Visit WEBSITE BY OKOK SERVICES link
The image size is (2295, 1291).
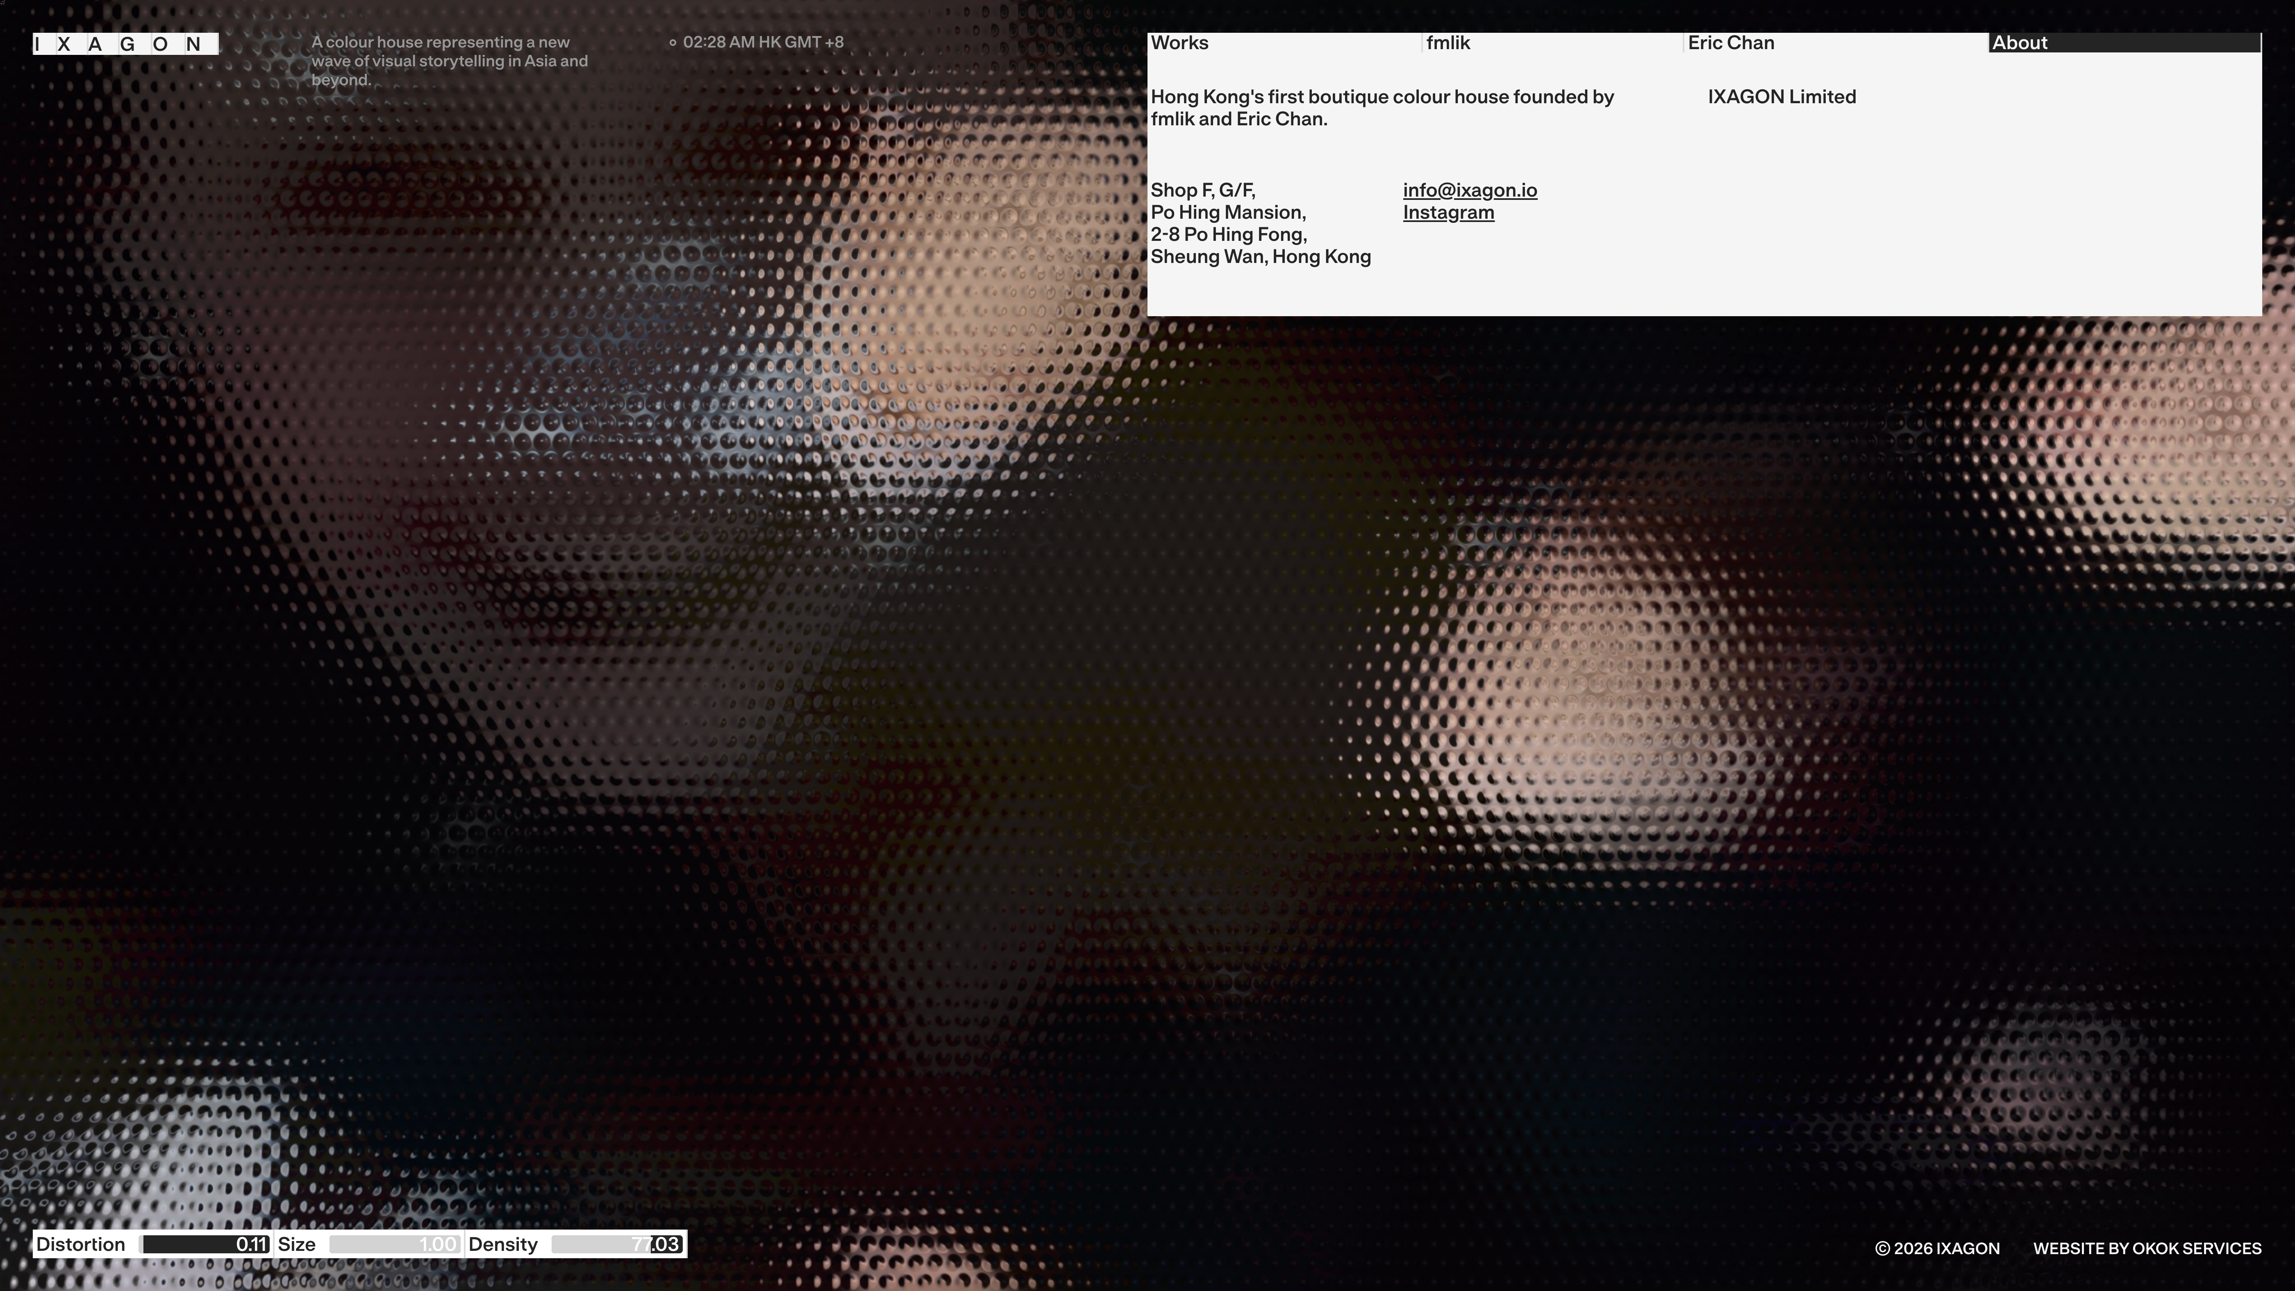[x=2147, y=1249]
